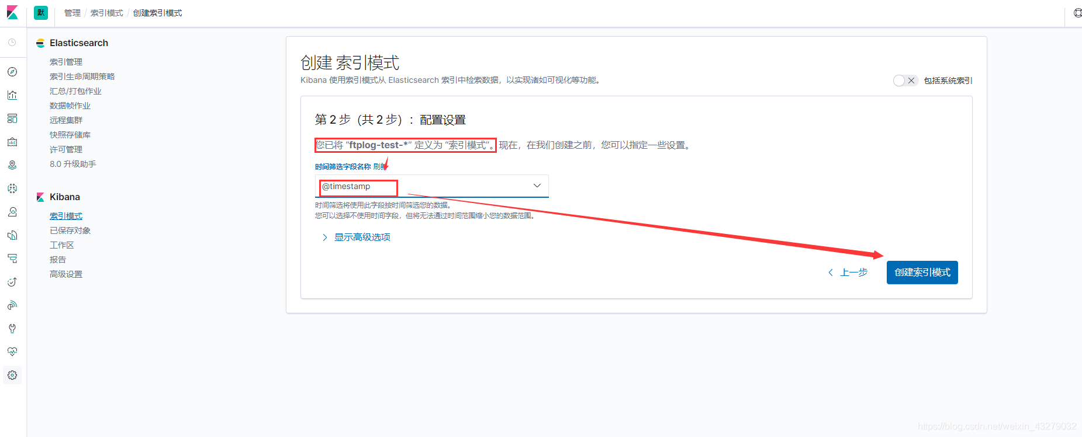Open 高级设置 under Kibana
The width and height of the screenshot is (1082, 437).
66,274
